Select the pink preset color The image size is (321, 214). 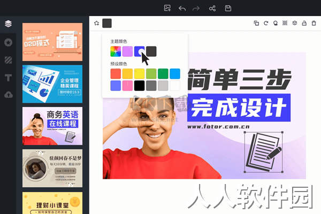pos(127,86)
